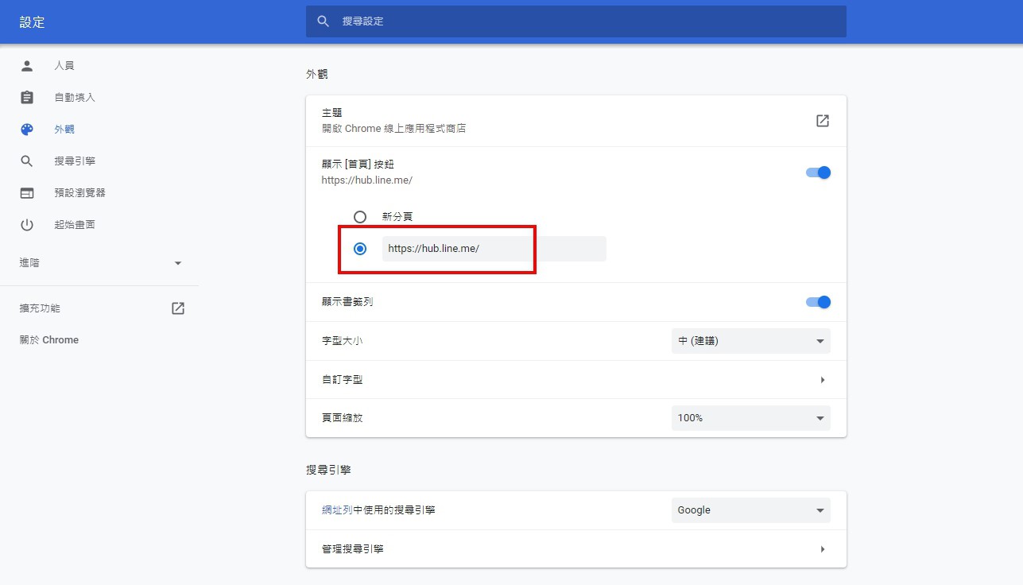Click the 管理搜尋引擎 row label
1023x585 pixels.
353,549
